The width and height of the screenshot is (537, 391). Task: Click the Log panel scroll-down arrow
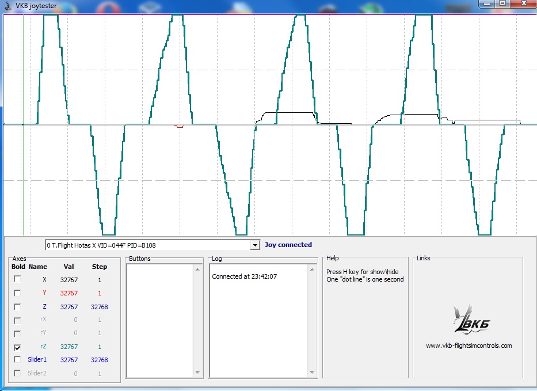312,373
